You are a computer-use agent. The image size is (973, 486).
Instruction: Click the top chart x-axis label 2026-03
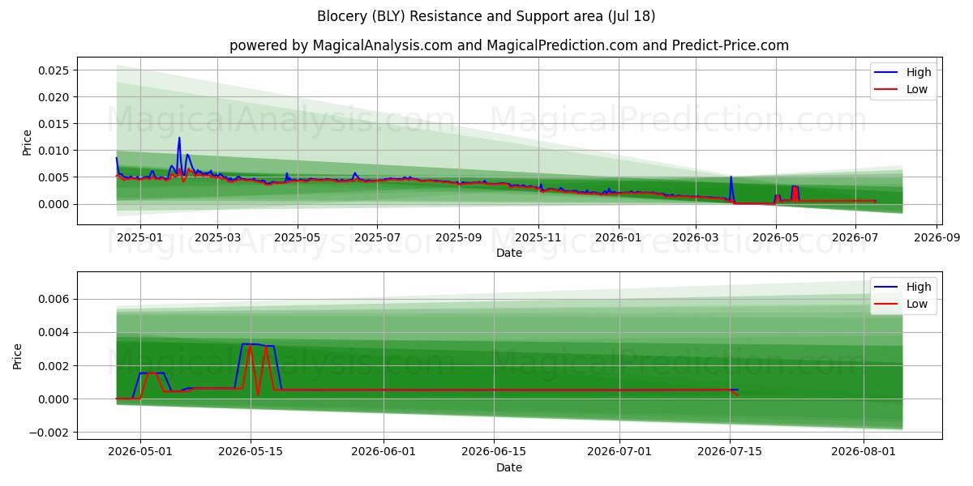click(696, 238)
